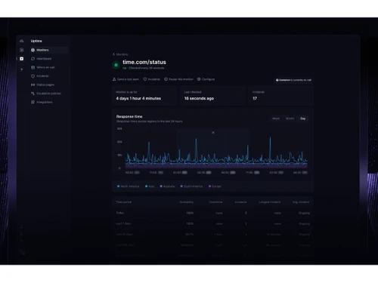Screen dimensions: 378x283
Task: Click the Today row label
Action: [120, 213]
